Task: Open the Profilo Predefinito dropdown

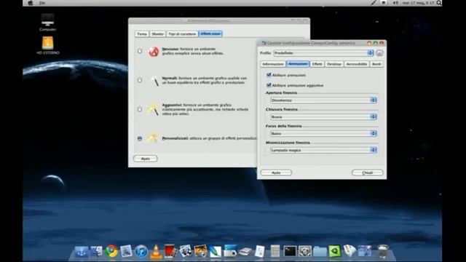Action: tap(323, 53)
